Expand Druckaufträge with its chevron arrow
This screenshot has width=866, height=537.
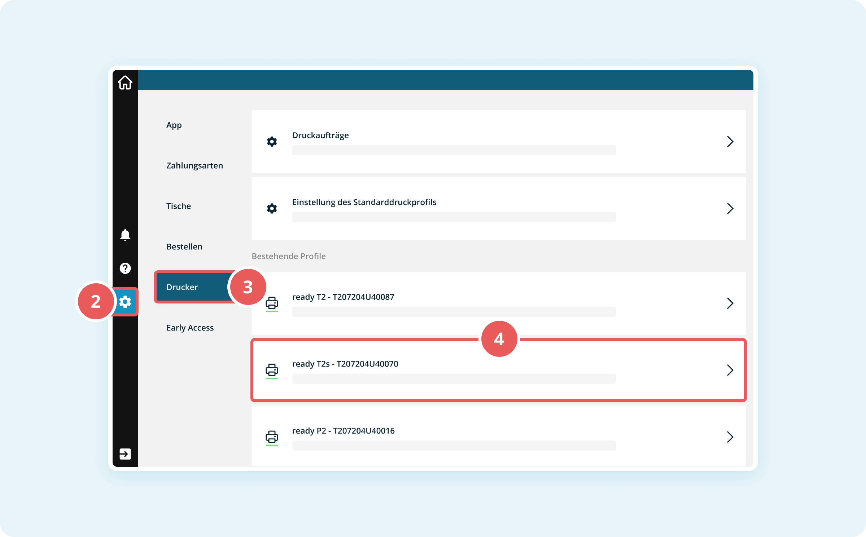[x=730, y=142]
